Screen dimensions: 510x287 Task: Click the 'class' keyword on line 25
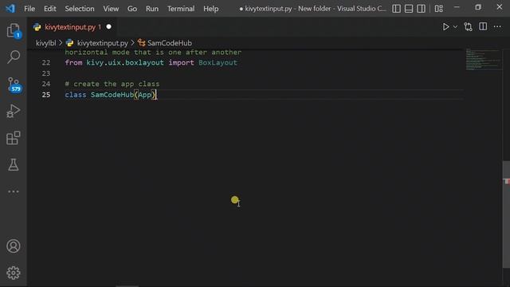(x=76, y=95)
